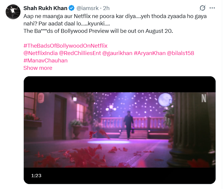
Task: Expand the post with Show more
Action: pyautogui.click(x=38, y=68)
